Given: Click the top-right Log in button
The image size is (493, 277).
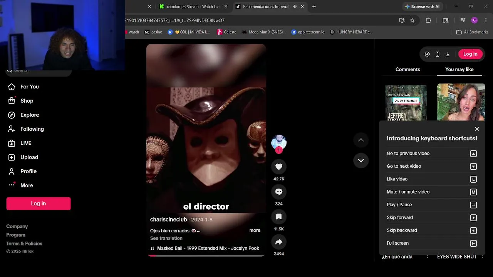Looking at the screenshot, I should pyautogui.click(x=470, y=54).
